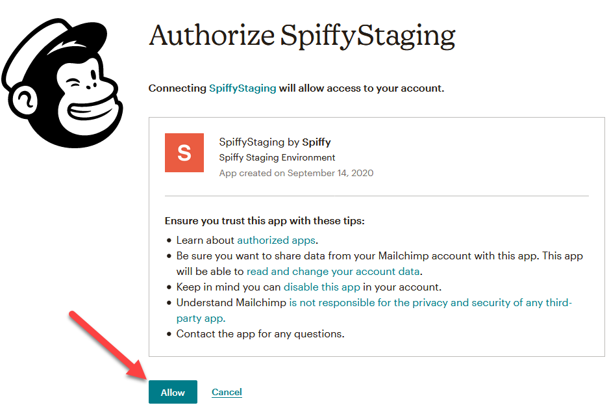Click the orange S app icon

pos(184,152)
